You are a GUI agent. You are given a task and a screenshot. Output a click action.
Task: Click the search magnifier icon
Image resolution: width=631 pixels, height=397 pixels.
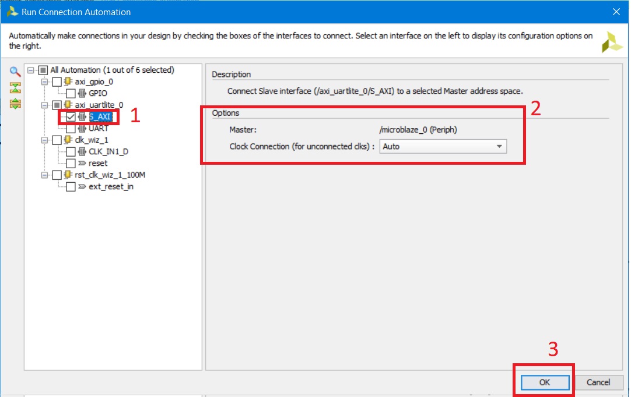15,72
